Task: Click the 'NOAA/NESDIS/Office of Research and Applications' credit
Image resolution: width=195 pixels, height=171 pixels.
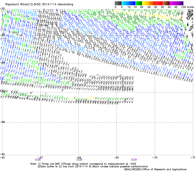Action: coord(155,169)
